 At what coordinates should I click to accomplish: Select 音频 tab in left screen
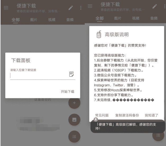click(70, 20)
